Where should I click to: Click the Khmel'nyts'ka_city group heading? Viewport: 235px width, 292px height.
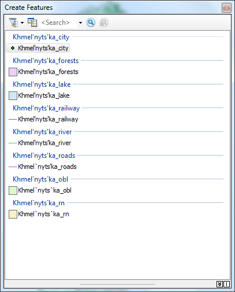point(41,37)
